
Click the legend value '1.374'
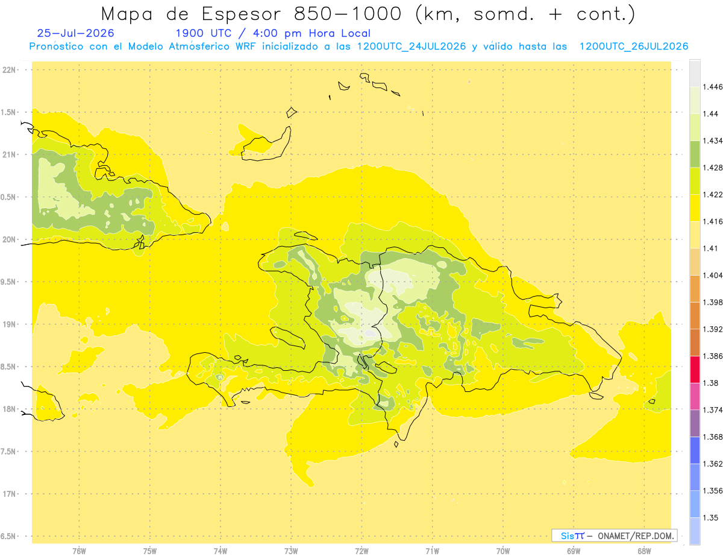coord(714,410)
